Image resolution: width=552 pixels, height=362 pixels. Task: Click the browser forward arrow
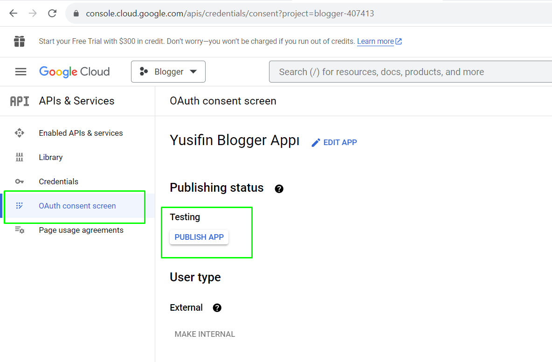33,14
